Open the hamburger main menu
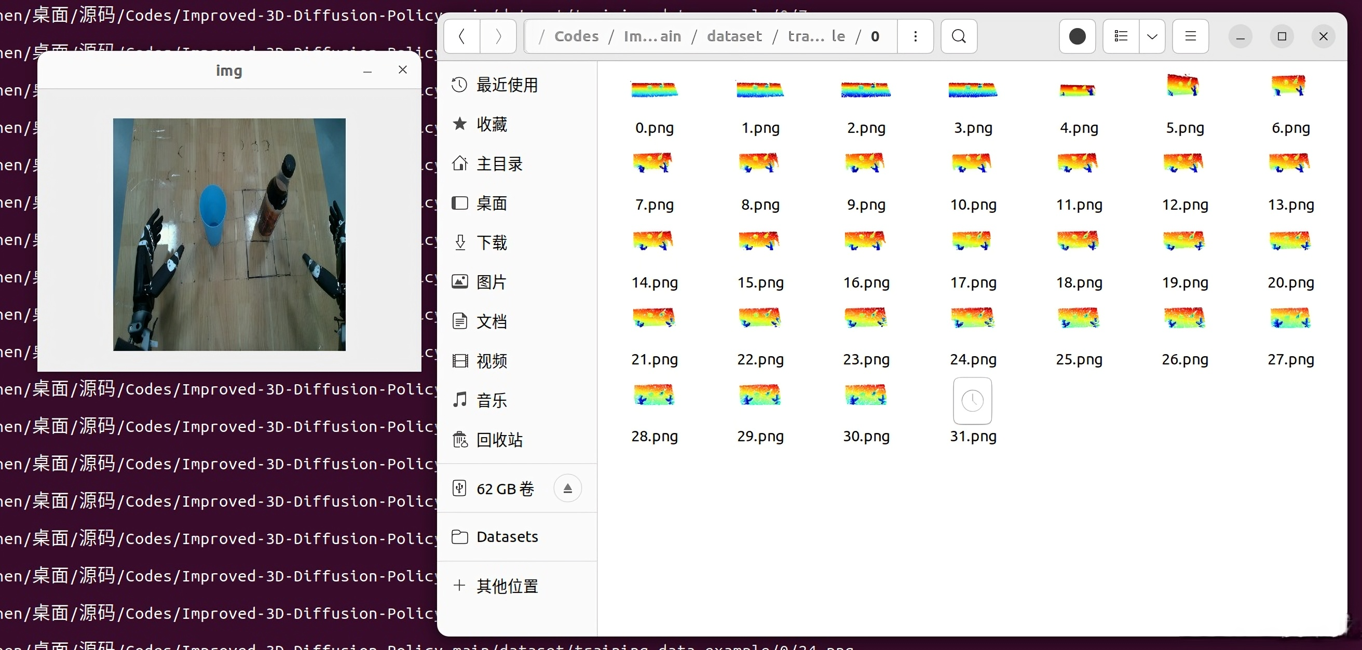This screenshot has height=650, width=1362. tap(1190, 36)
